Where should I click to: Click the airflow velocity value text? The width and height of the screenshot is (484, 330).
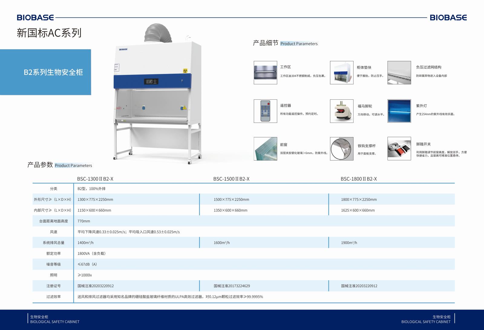[x=129, y=232]
